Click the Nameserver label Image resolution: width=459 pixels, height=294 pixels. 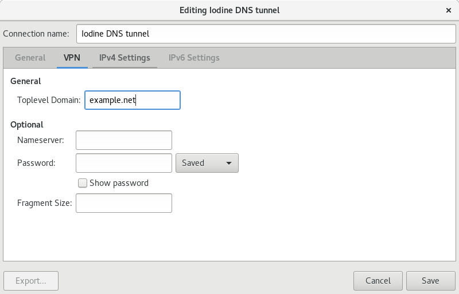tap(41, 140)
